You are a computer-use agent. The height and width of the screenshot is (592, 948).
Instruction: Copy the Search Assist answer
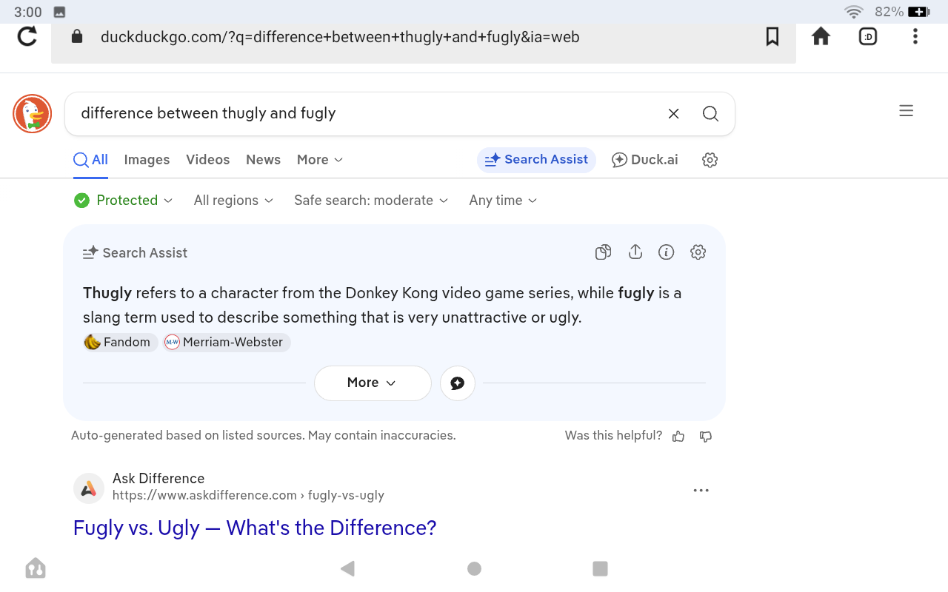coord(603,252)
